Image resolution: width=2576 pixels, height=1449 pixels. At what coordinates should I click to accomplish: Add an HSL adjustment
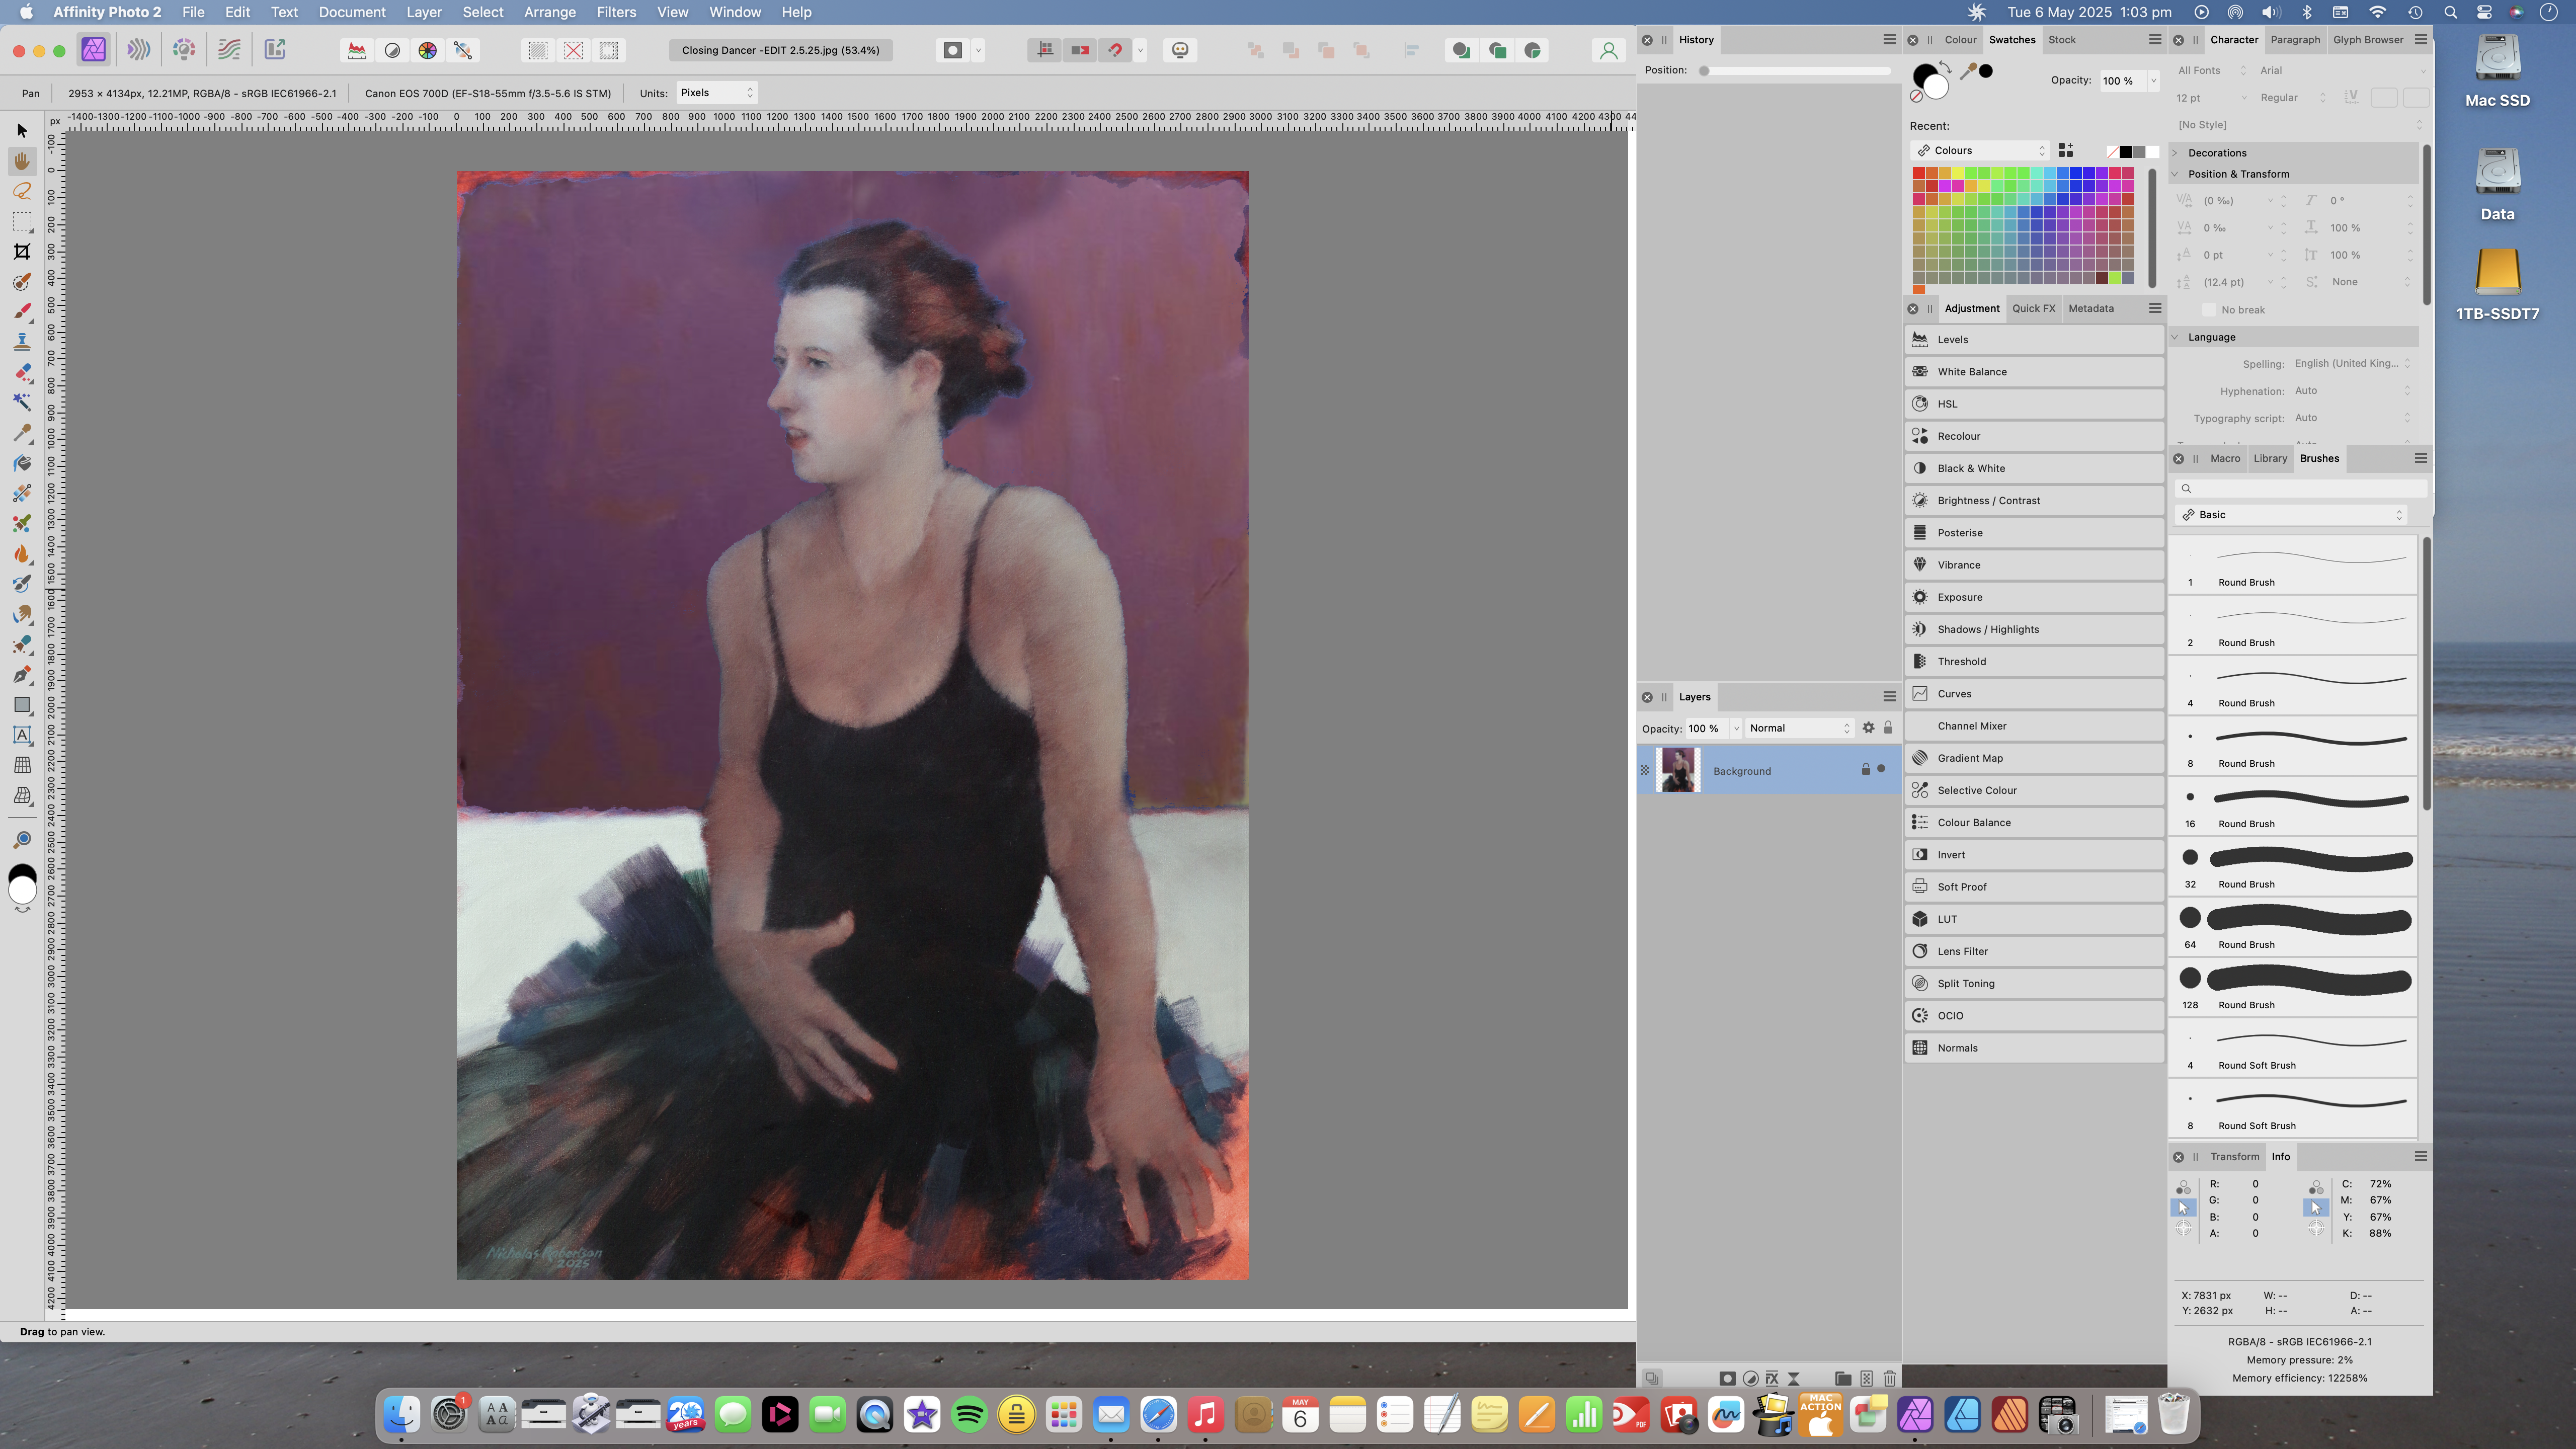2034,404
